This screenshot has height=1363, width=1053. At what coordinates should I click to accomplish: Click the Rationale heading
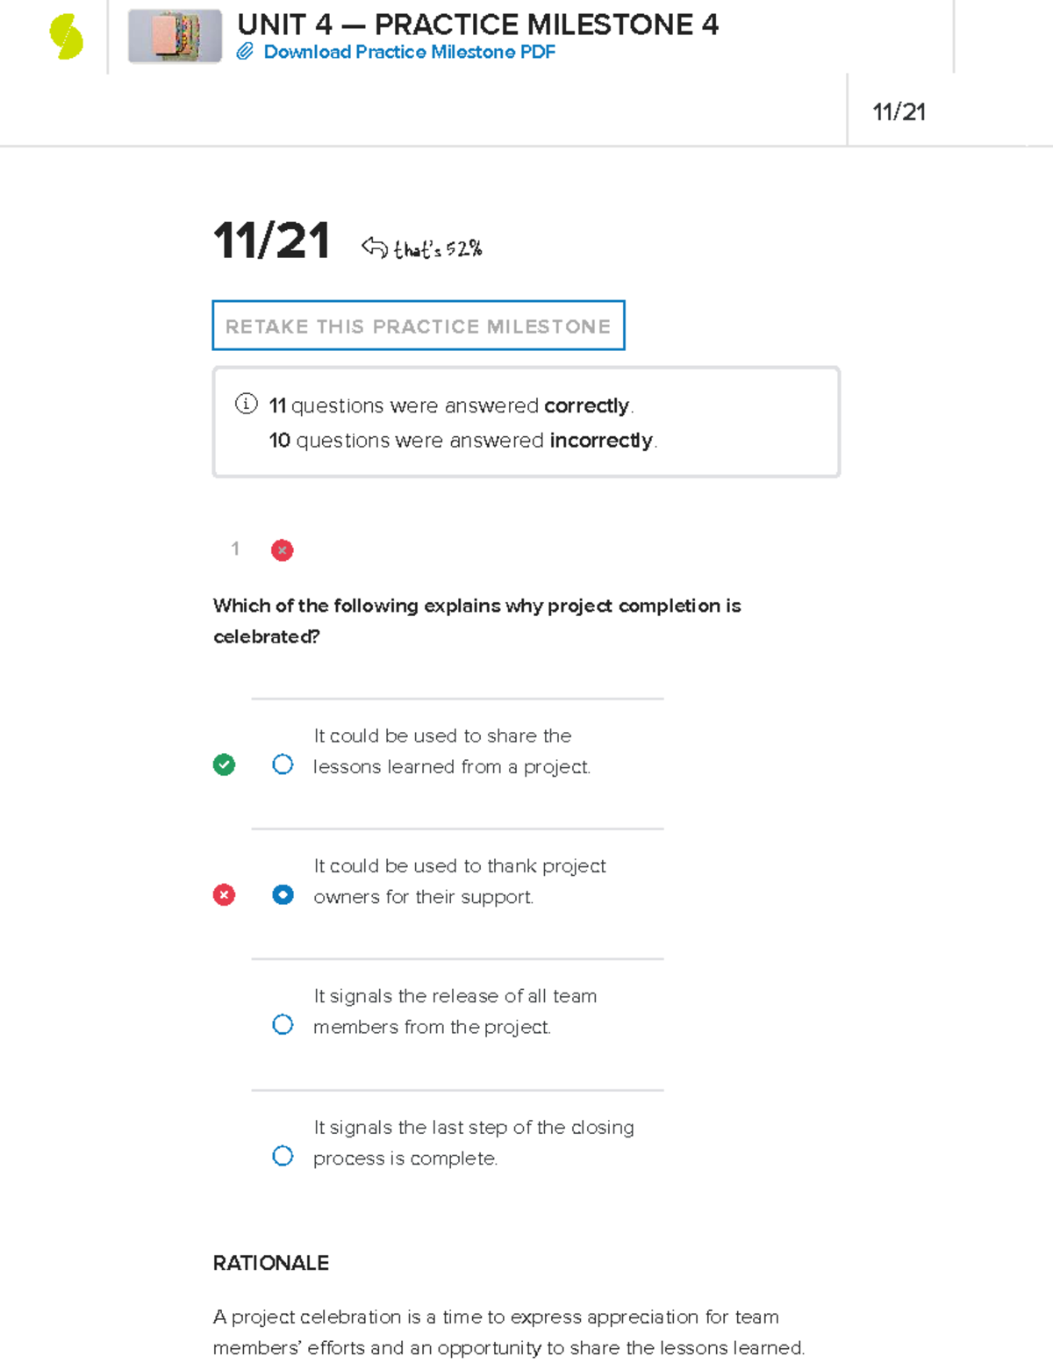pos(271,1263)
